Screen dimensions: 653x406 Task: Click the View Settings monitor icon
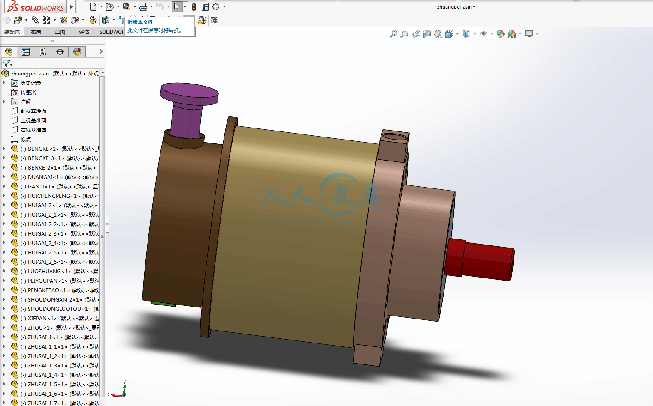pyautogui.click(x=529, y=34)
